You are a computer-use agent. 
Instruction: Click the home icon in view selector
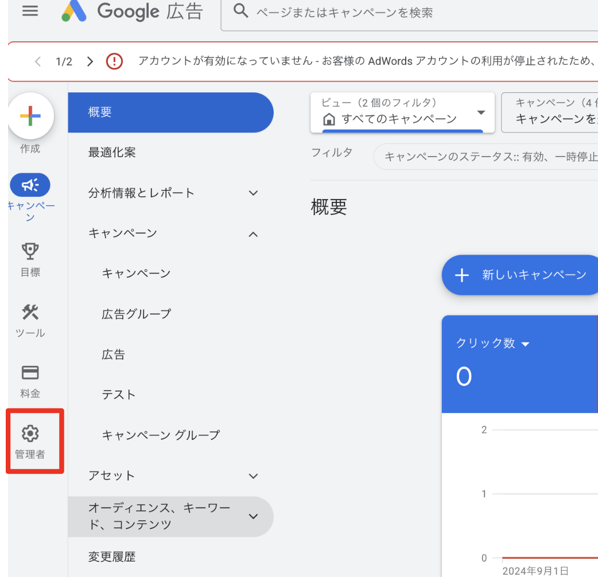329,119
